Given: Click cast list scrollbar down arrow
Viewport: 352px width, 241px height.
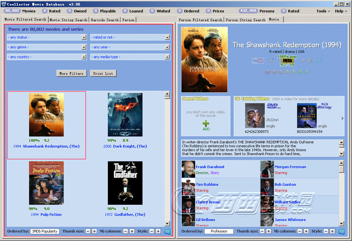Looking at the screenshot, I should 342,223.
